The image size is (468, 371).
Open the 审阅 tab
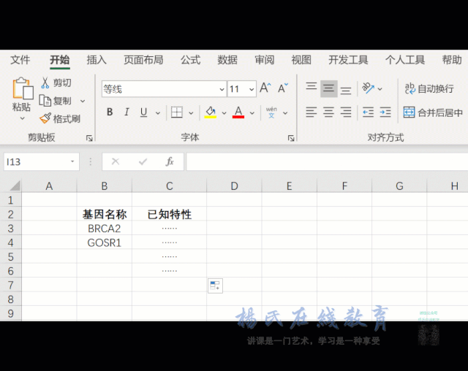pos(265,60)
